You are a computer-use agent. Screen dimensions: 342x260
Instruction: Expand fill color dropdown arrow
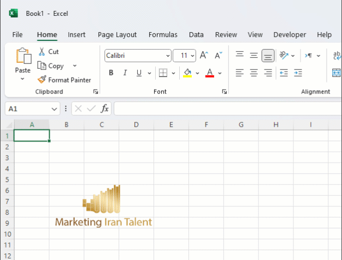point(197,73)
